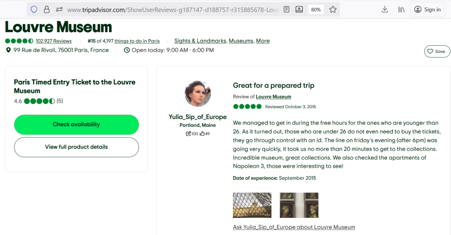This screenshot has height=235, width=451.
Task: Open the Louvre pyramid review photo
Action: (x=252, y=205)
